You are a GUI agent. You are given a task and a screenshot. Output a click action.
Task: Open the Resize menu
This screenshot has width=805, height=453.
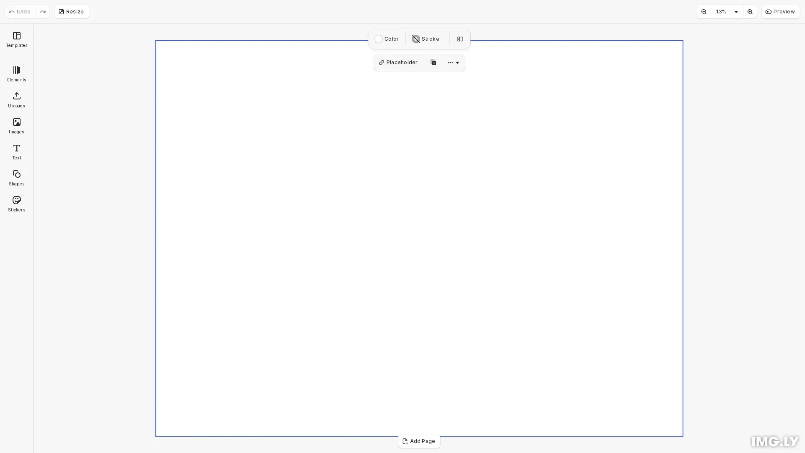[x=71, y=12]
